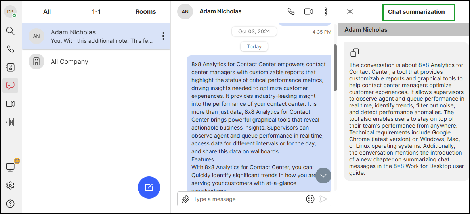Open the voicemail waveform icon
This screenshot has width=470, height=214.
[10, 122]
